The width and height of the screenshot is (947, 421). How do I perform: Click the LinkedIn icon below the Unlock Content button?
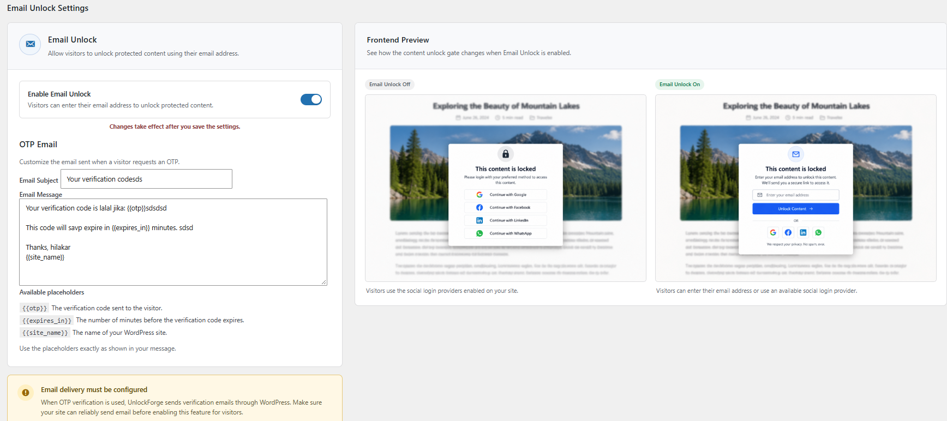click(x=803, y=232)
